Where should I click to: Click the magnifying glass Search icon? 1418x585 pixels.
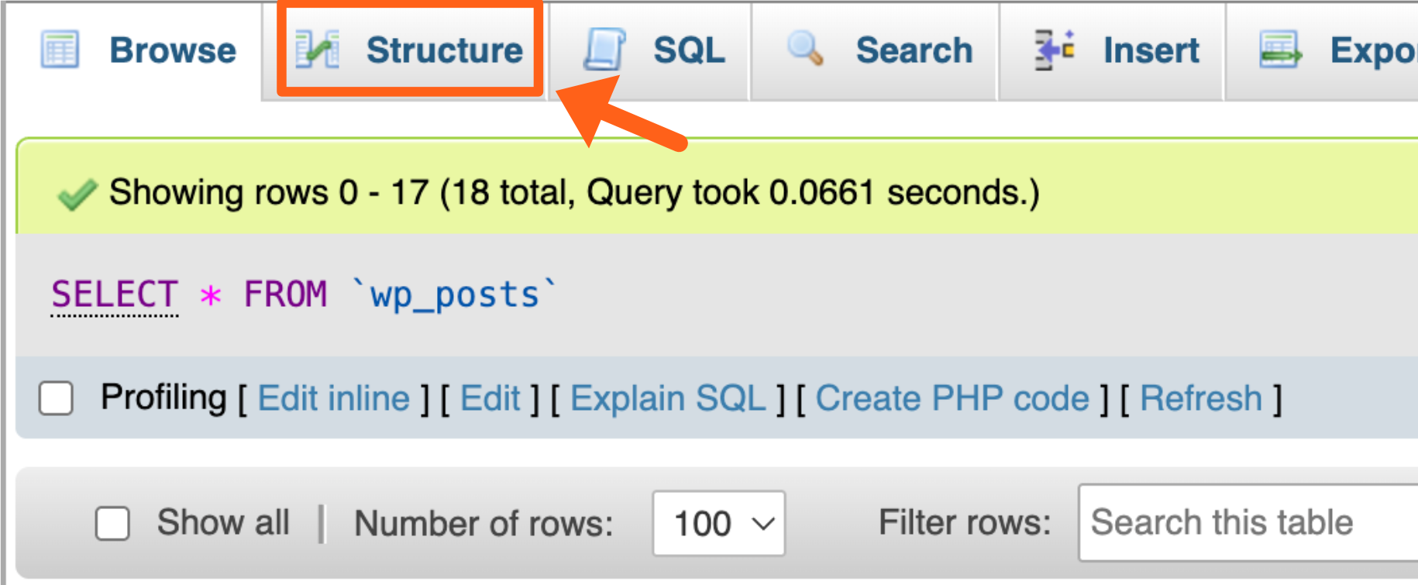pos(806,48)
